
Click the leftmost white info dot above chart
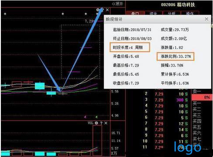5,14
